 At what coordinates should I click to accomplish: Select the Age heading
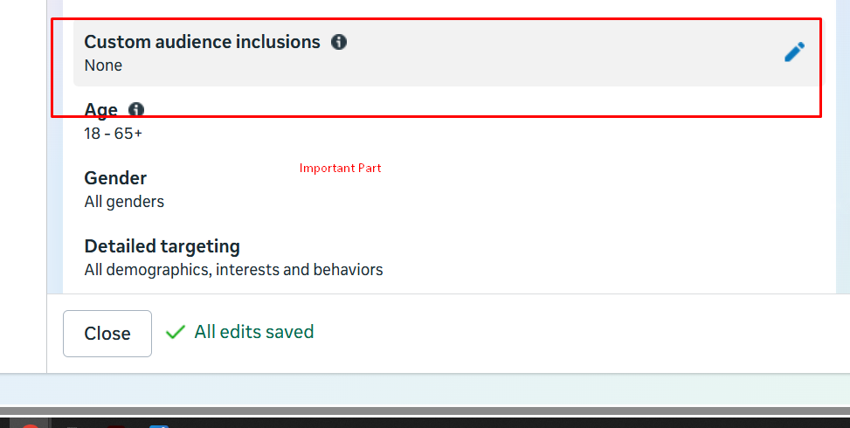[x=100, y=110]
